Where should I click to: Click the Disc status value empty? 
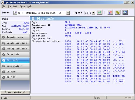tap(68, 36)
